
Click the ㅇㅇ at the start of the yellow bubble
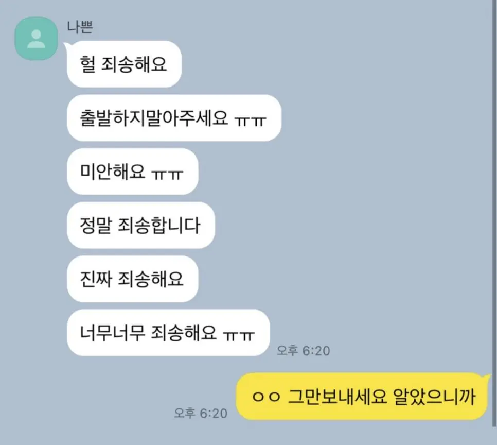pyautogui.click(x=266, y=397)
